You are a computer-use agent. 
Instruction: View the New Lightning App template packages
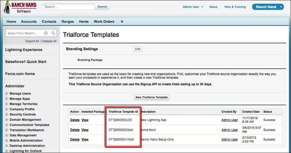pyautogui.click(x=85, y=120)
